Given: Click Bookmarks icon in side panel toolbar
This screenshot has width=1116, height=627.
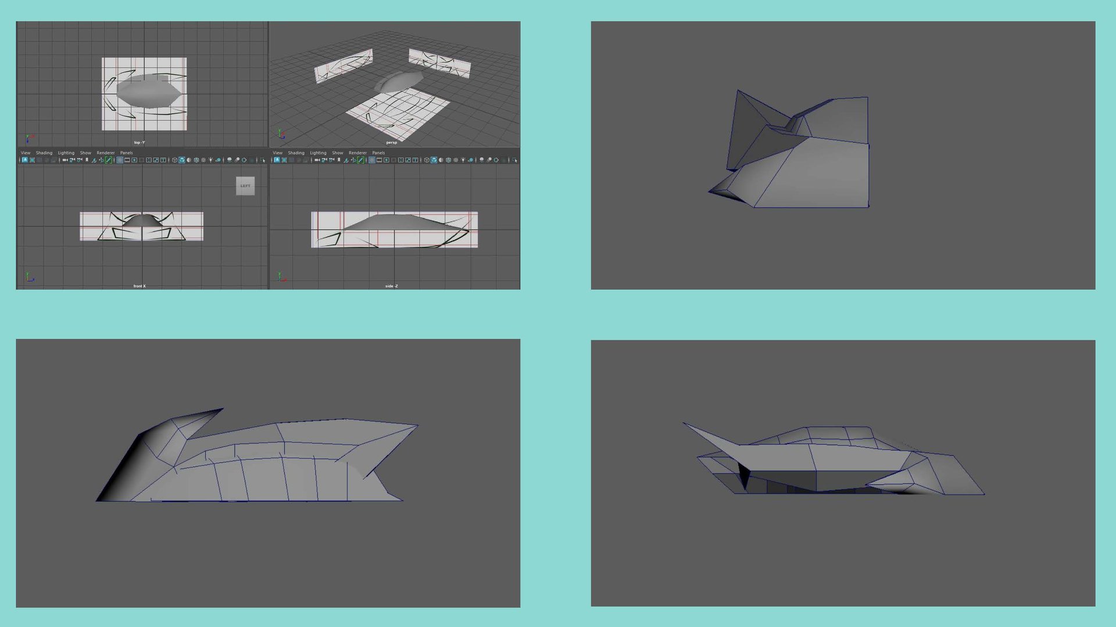Looking at the screenshot, I should 339,160.
